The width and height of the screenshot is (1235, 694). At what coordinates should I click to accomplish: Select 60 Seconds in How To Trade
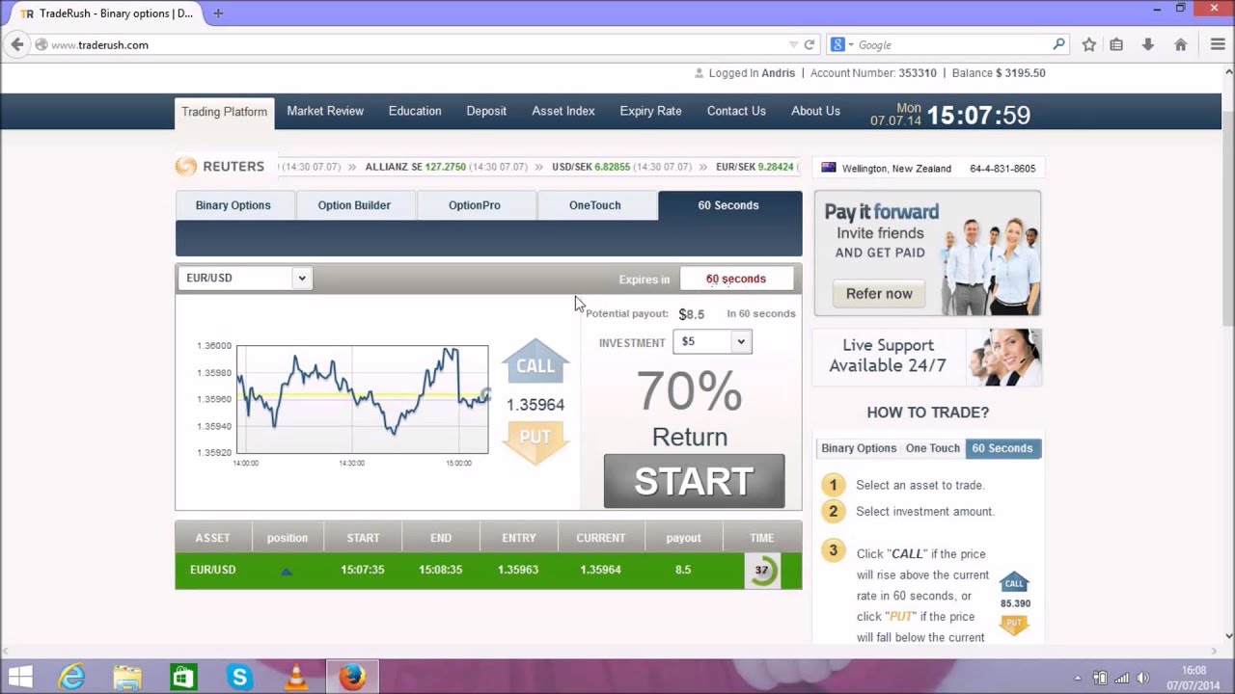pos(1002,448)
